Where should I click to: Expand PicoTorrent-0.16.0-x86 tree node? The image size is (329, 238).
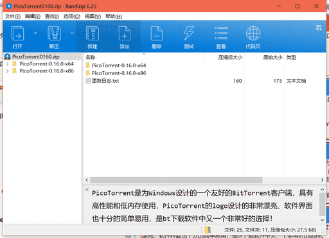pyautogui.click(x=8, y=71)
